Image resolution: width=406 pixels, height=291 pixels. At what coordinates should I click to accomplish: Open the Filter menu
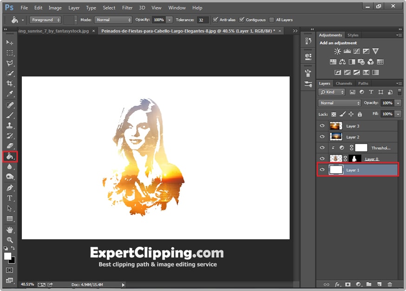coord(127,8)
